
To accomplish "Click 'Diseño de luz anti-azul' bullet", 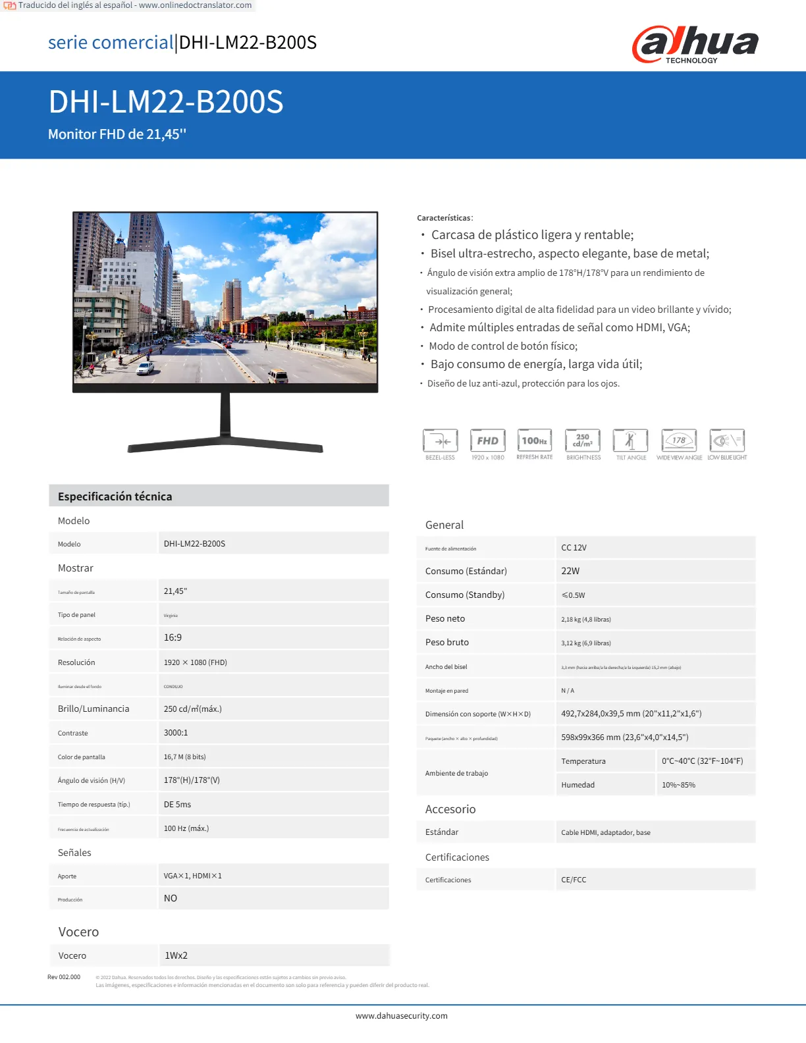I will click(524, 383).
